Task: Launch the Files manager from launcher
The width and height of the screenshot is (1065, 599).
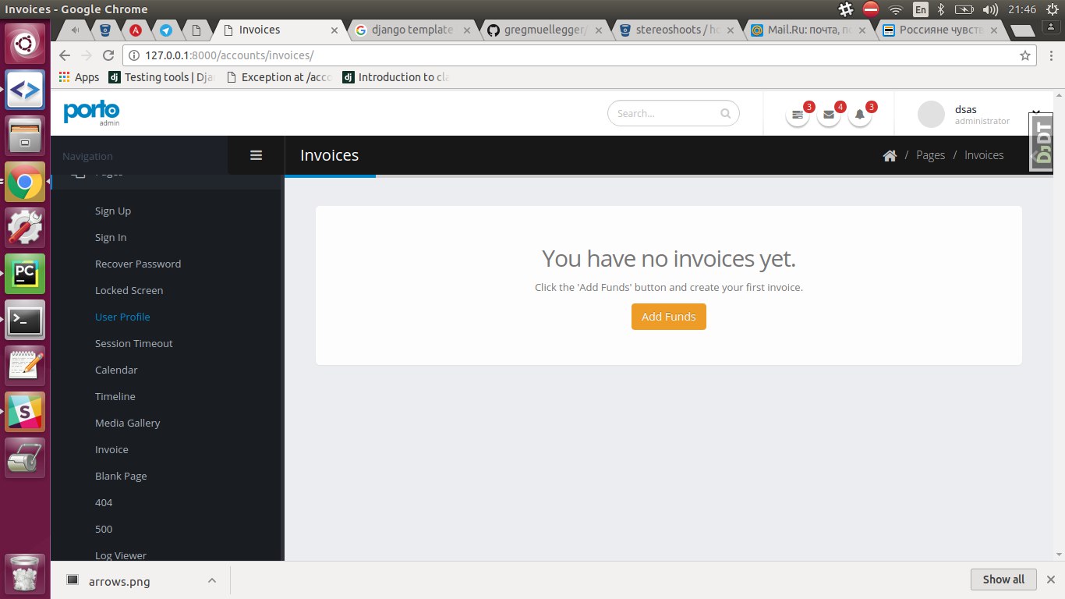Action: coord(25,136)
